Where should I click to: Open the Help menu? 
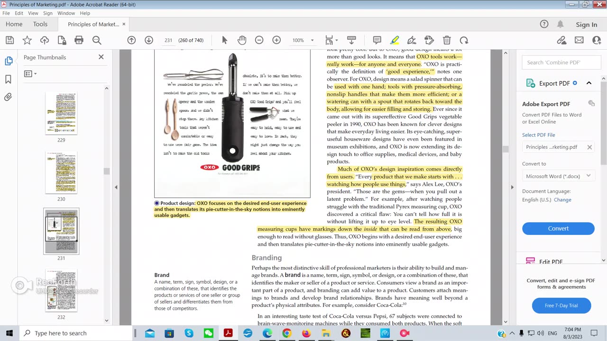pos(85,13)
